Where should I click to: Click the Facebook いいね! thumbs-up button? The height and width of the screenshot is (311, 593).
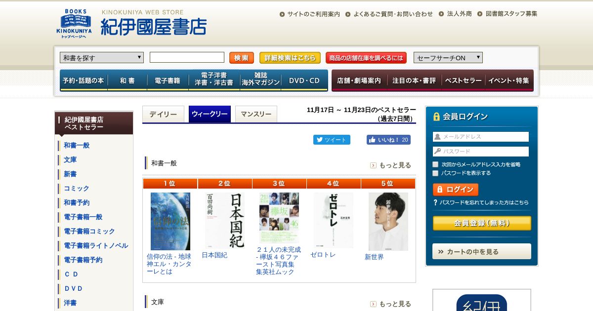pos(388,140)
